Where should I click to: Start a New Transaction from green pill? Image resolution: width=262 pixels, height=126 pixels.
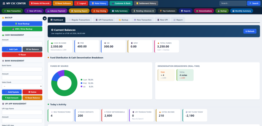pyautogui.click(x=12, y=11)
